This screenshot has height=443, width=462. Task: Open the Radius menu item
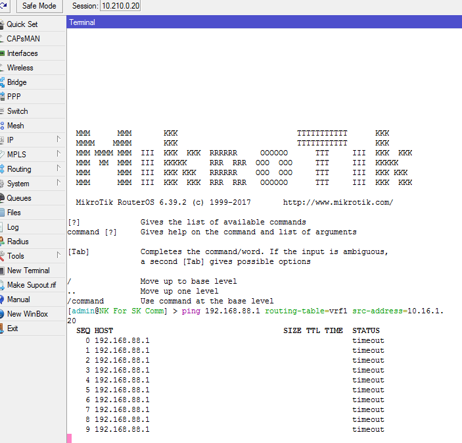click(x=32, y=242)
